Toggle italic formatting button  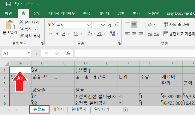point(57,34)
